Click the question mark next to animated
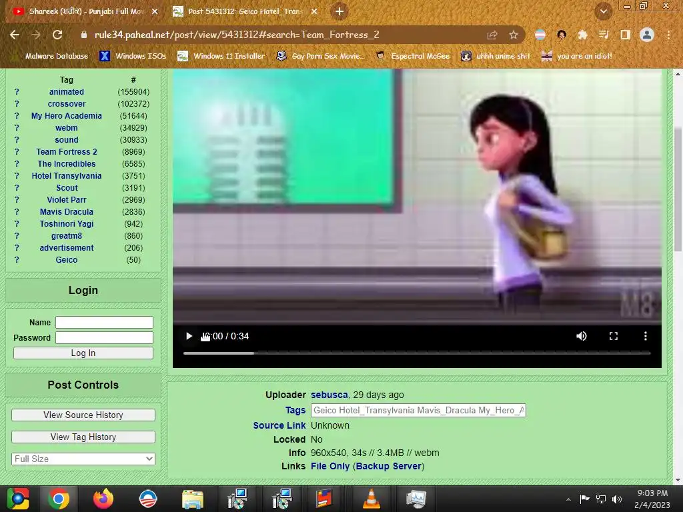The image size is (683, 512). (x=17, y=92)
